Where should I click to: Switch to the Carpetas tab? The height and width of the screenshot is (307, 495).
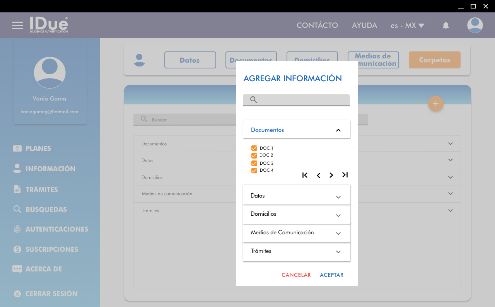[434, 60]
